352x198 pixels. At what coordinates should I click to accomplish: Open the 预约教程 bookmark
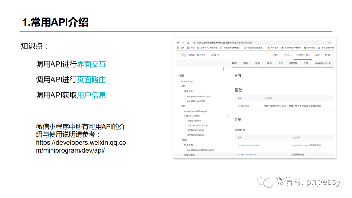tap(310, 48)
